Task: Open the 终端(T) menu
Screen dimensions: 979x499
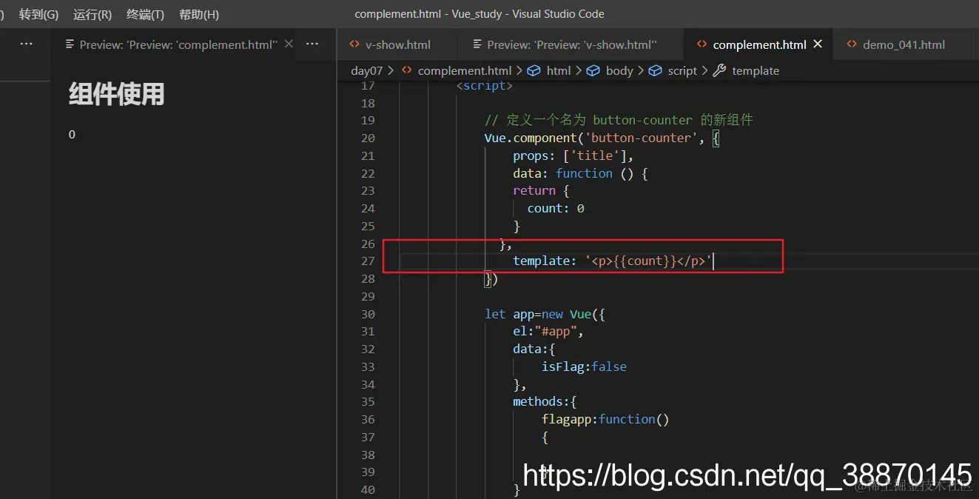Action: [x=146, y=14]
